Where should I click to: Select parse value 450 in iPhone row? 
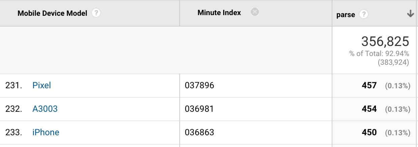tap(369, 132)
